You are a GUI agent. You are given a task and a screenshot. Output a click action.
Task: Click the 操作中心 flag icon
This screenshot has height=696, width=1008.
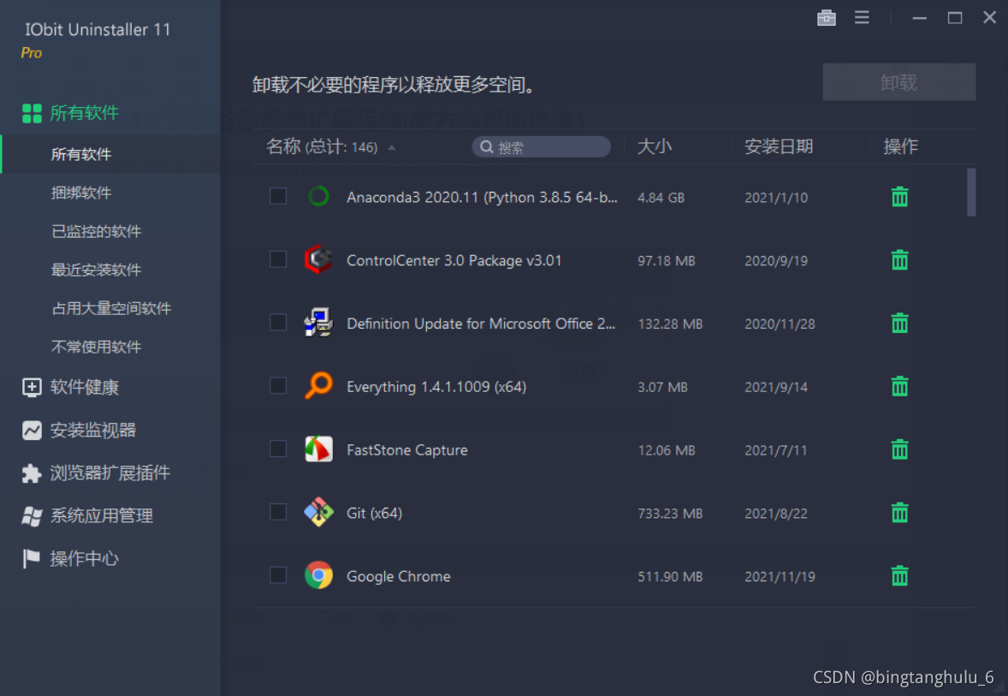(x=31, y=558)
